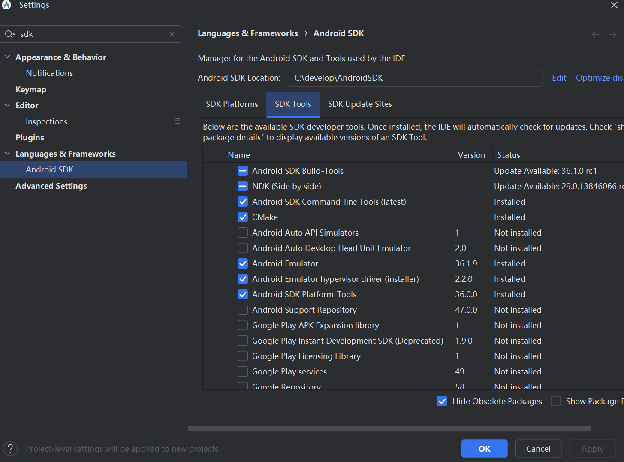
Task: Sort by the Status column header
Action: click(558, 155)
